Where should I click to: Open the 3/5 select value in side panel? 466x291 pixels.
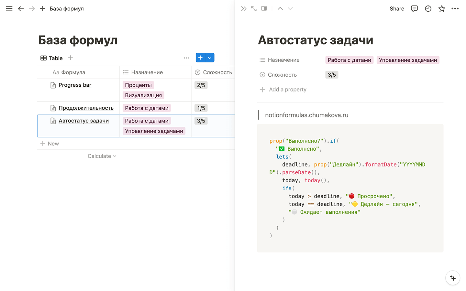coord(332,75)
